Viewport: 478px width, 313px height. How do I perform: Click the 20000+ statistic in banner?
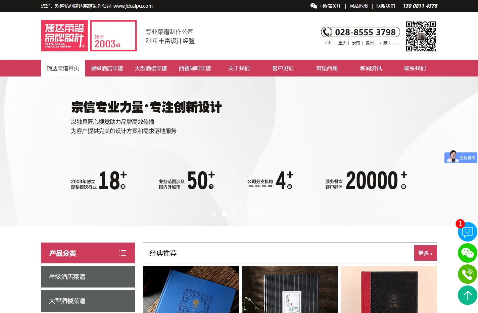[366, 180]
